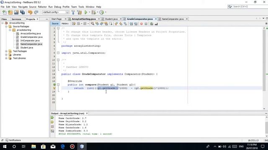Switch to the Files panel tab
268x150 pixels.
[4, 19]
